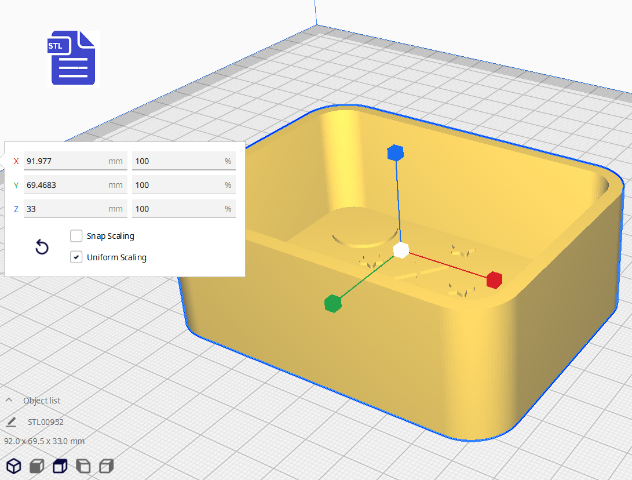Click the green Y-axis scale handle
The height and width of the screenshot is (480, 632).
tap(333, 303)
